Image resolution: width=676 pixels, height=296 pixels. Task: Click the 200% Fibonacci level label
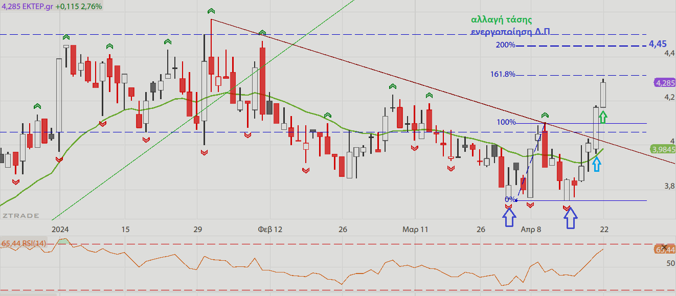click(505, 45)
